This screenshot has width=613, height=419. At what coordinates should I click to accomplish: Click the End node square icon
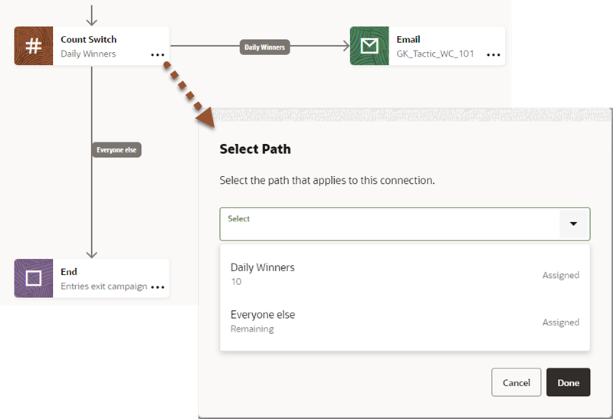pyautogui.click(x=34, y=278)
